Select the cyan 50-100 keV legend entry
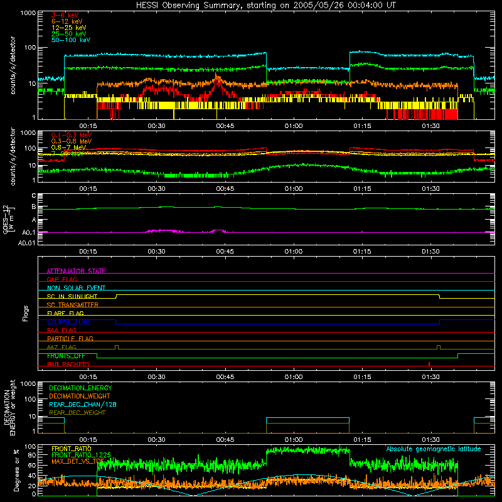 point(71,40)
